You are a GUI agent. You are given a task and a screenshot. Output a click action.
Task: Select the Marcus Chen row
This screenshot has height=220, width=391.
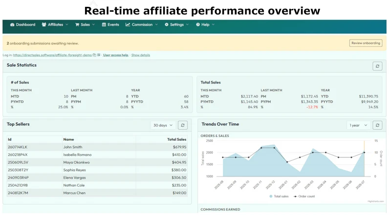click(x=97, y=193)
